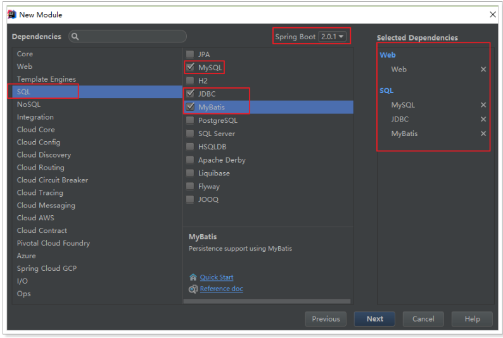Uncheck the JDBC dependency
Viewport: 503px width, 338px height.
(x=190, y=94)
